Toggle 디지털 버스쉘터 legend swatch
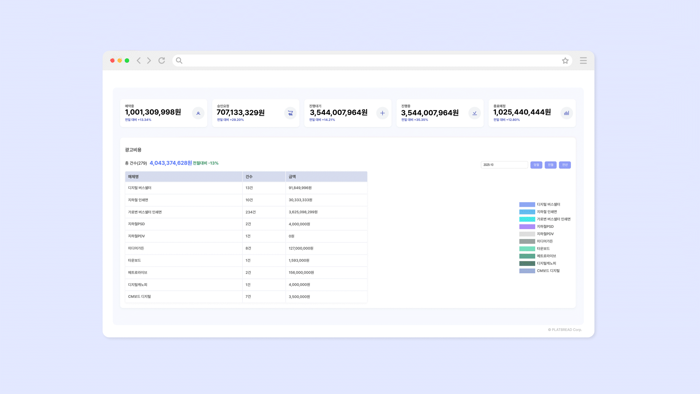 tap(527, 205)
